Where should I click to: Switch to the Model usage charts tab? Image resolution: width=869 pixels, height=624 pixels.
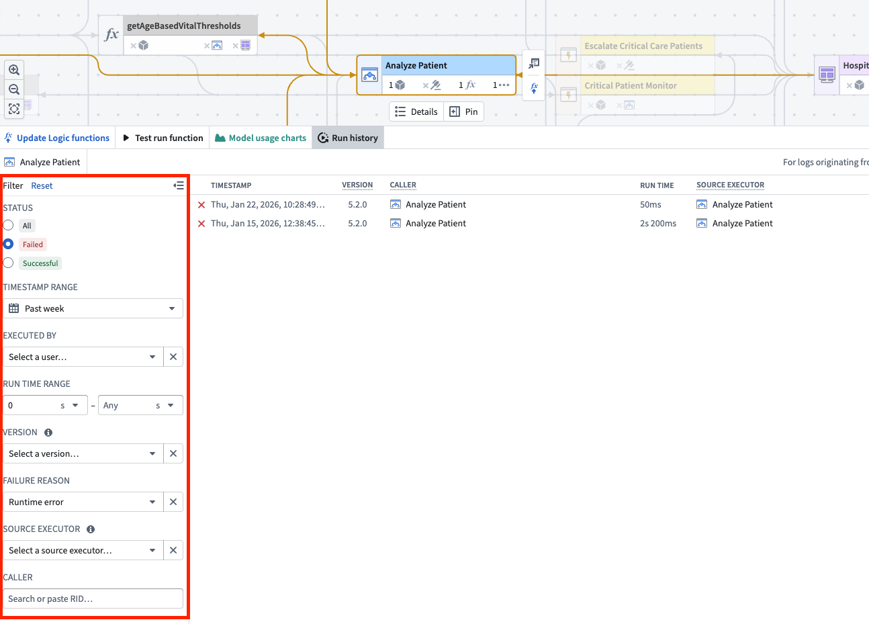pyautogui.click(x=260, y=138)
